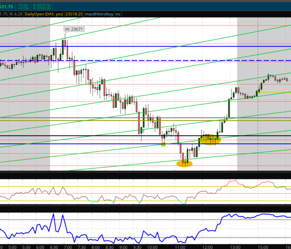Click the ask price A: 23532.00
The width and height of the screenshot is (291, 249).
42,8
